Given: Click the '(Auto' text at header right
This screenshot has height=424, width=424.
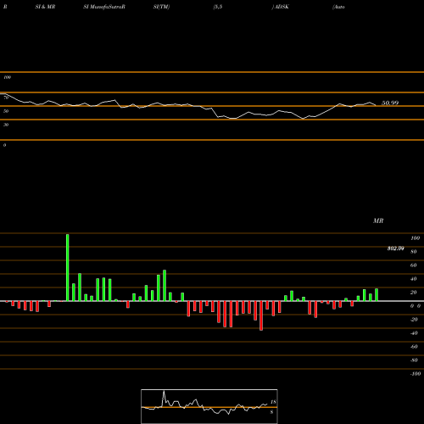Looking at the screenshot, I should point(338,7).
